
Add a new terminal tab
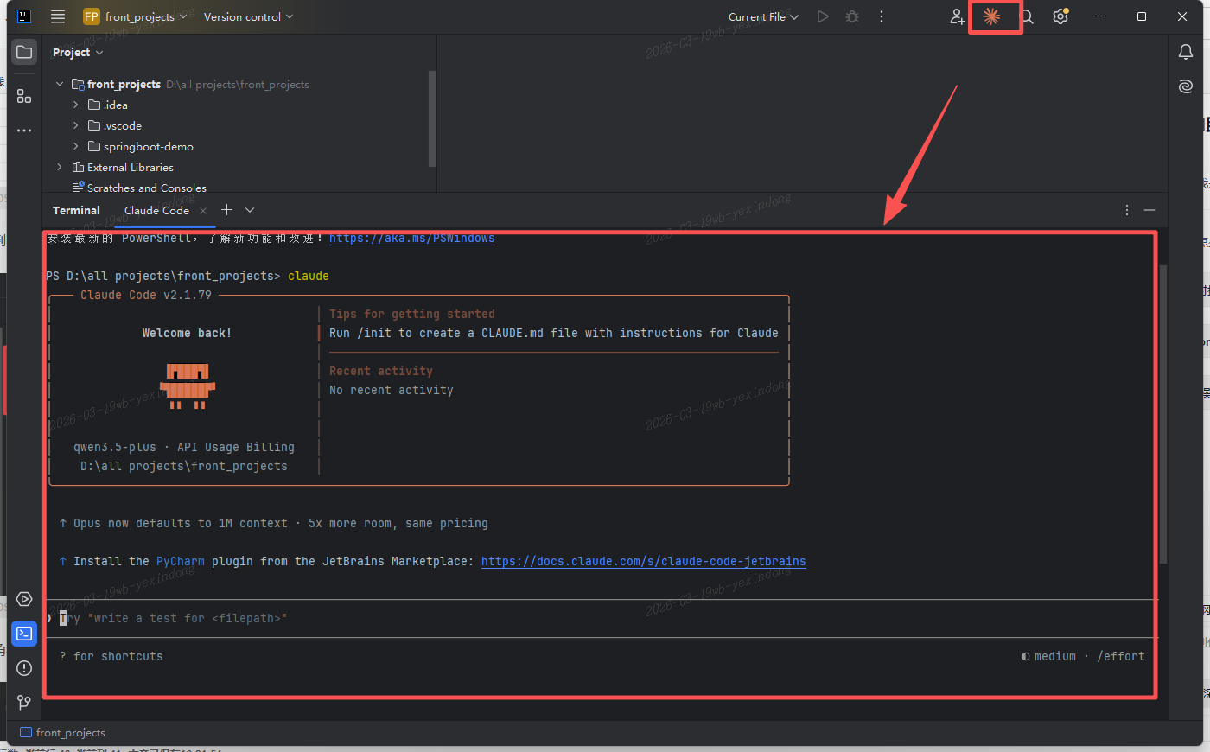click(226, 210)
